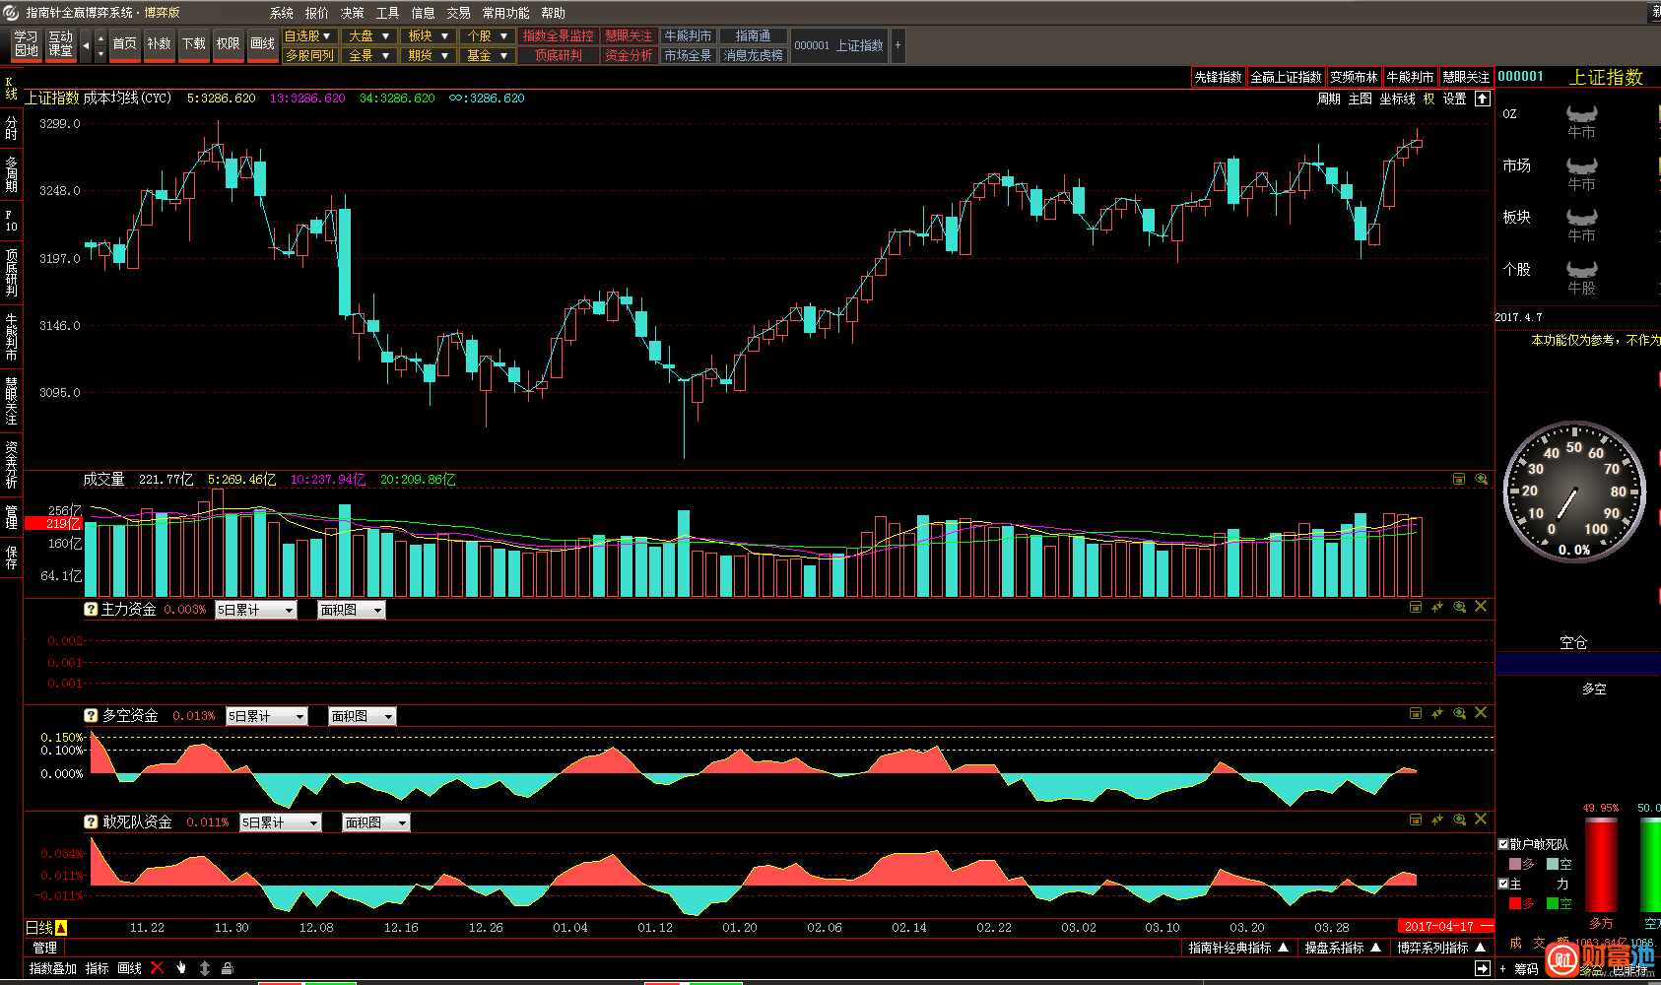The image size is (1661, 985).
Task: Click the window icon in 主力资金 panel
Action: point(1416,607)
